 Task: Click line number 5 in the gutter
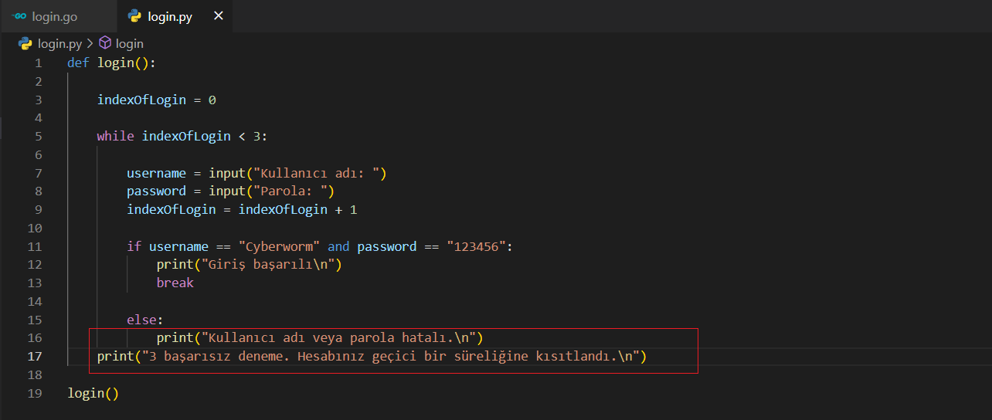pyautogui.click(x=38, y=137)
